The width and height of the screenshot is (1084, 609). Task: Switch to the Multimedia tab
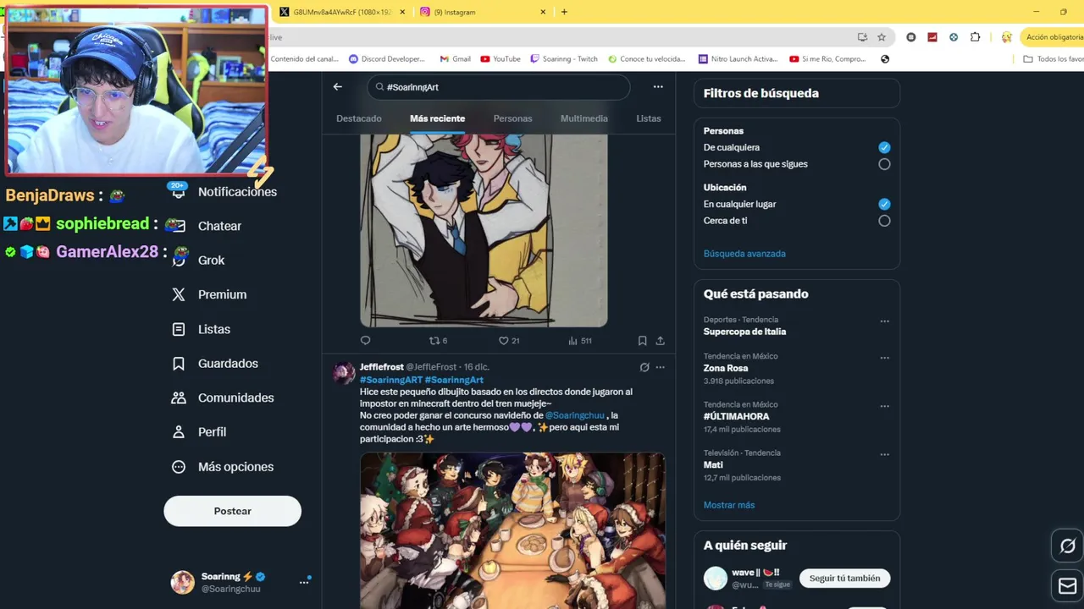coord(584,118)
